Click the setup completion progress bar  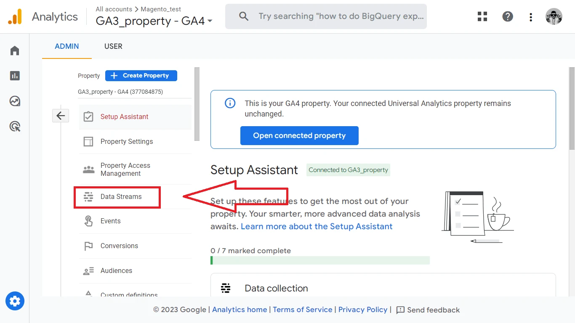click(320, 260)
